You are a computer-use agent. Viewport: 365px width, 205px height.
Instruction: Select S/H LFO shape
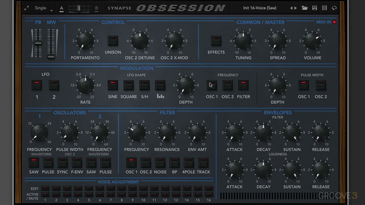(145, 85)
